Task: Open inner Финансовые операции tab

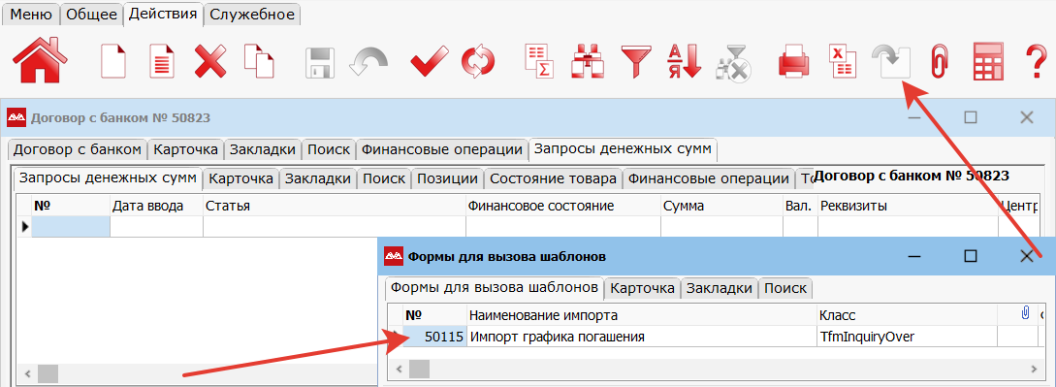Action: [709, 179]
